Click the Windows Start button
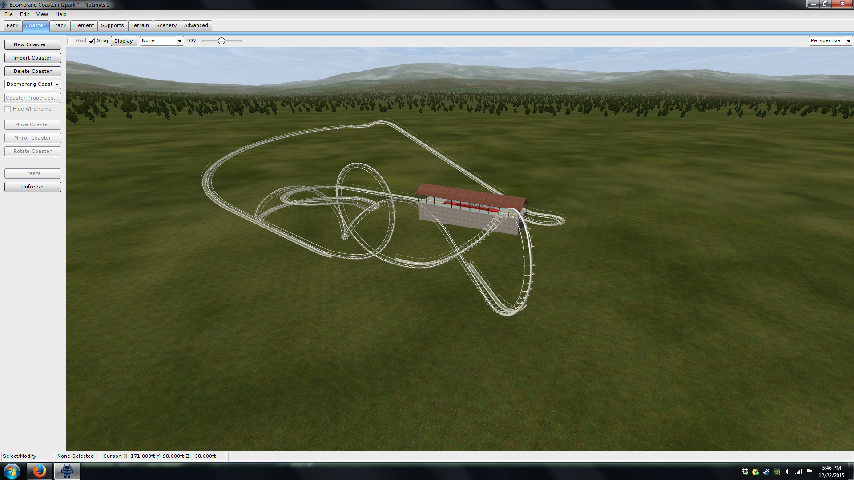This screenshot has height=480, width=854. [x=12, y=471]
